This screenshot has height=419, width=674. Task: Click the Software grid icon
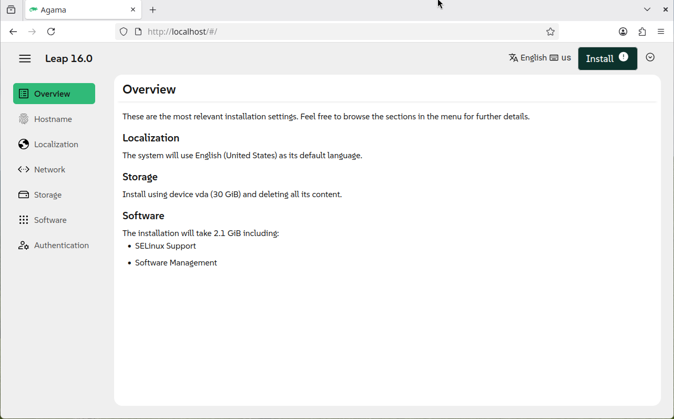[24, 220]
